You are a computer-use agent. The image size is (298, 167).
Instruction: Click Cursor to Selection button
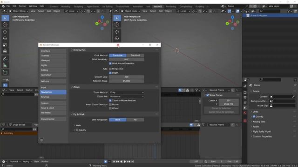pyautogui.click(x=221, y=108)
